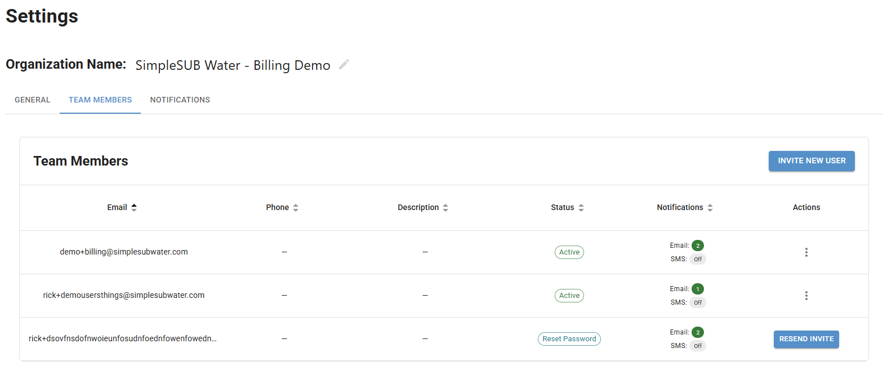887x388 pixels.
Task: Switch to the General tab
Action: [33, 100]
